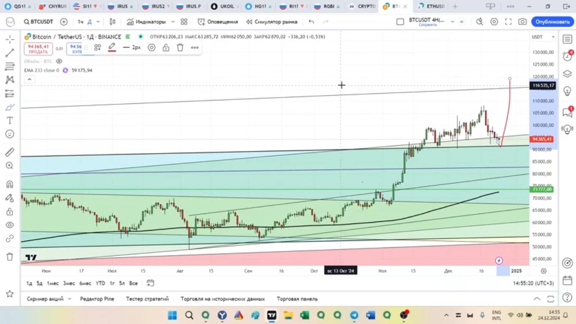Open the watchlist panel icon
Image resolution: width=576 pixels, height=324 pixels.
tap(567, 39)
